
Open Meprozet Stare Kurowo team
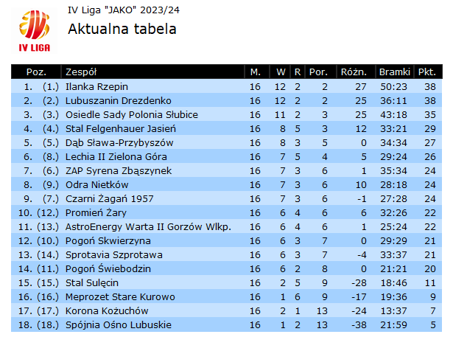coord(120,296)
